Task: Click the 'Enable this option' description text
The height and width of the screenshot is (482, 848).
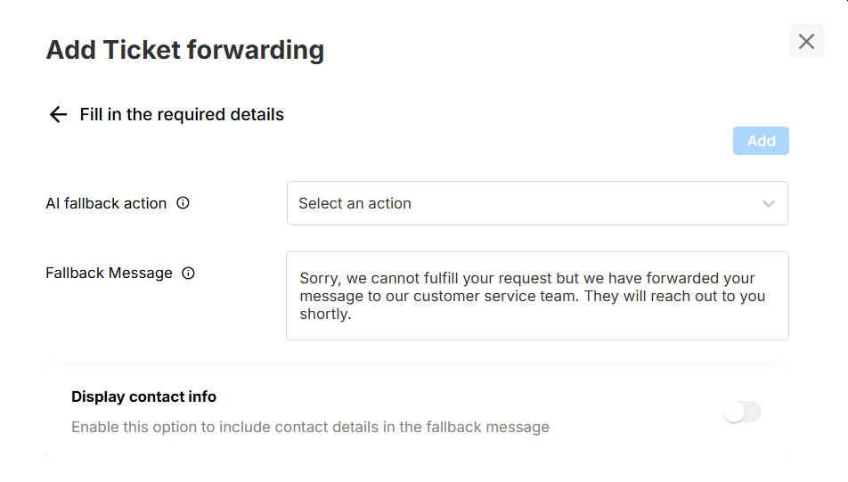Action: point(310,427)
